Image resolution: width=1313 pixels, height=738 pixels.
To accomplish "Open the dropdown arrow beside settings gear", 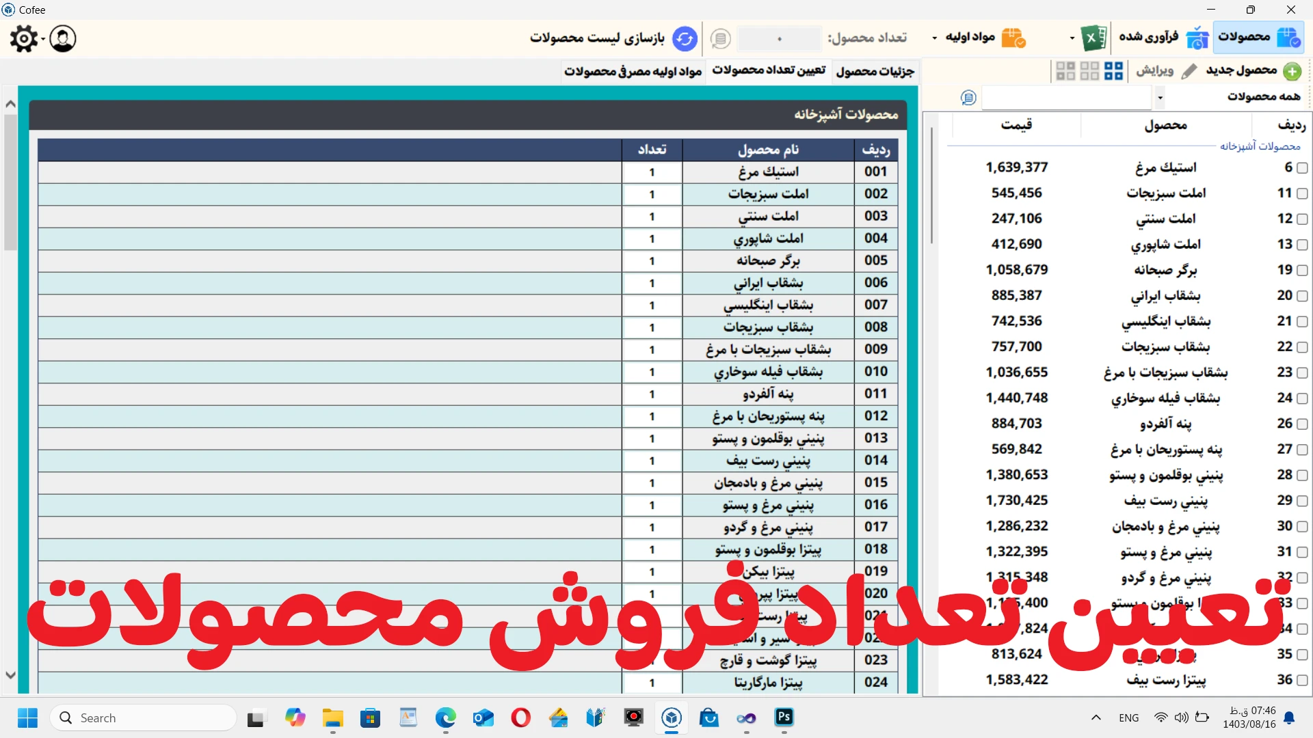I will (x=42, y=39).
